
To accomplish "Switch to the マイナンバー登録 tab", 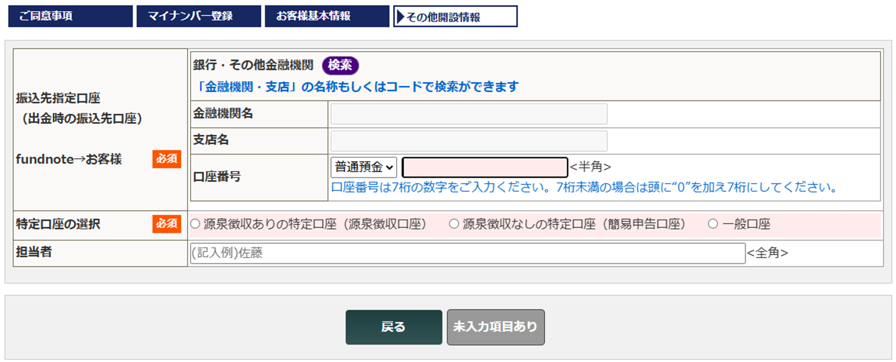I will [198, 16].
